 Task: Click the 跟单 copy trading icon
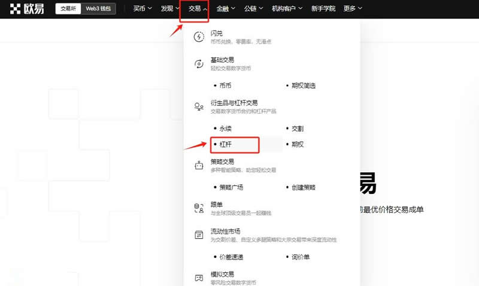[x=199, y=208]
